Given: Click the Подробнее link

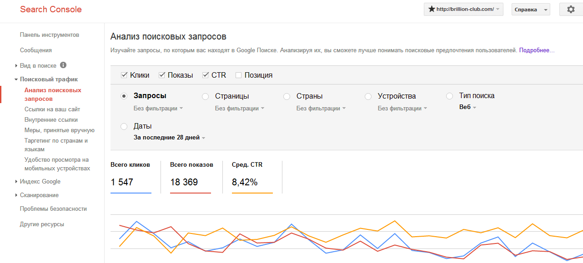Looking at the screenshot, I should coord(537,50).
